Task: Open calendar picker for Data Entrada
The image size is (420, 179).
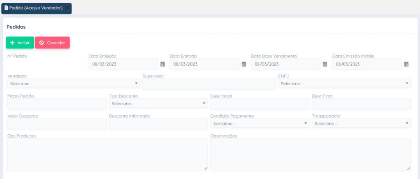Action: pyautogui.click(x=244, y=64)
